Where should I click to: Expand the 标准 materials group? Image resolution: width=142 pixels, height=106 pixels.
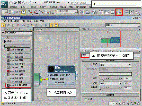17,41
